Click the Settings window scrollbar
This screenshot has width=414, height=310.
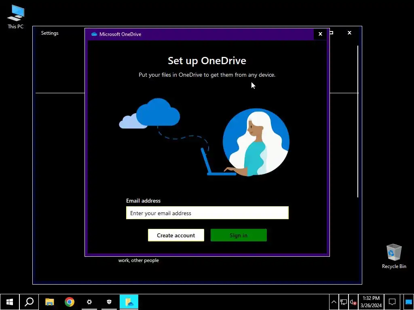pyautogui.click(x=358, y=121)
